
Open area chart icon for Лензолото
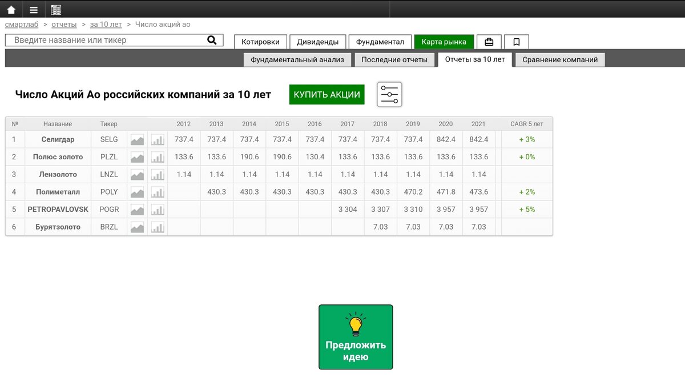(137, 175)
